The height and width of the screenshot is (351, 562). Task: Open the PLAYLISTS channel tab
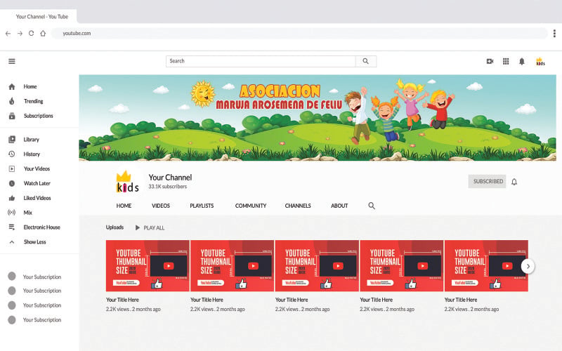(x=202, y=206)
